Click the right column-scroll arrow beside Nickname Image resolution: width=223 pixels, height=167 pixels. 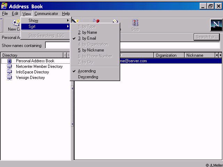point(221,55)
